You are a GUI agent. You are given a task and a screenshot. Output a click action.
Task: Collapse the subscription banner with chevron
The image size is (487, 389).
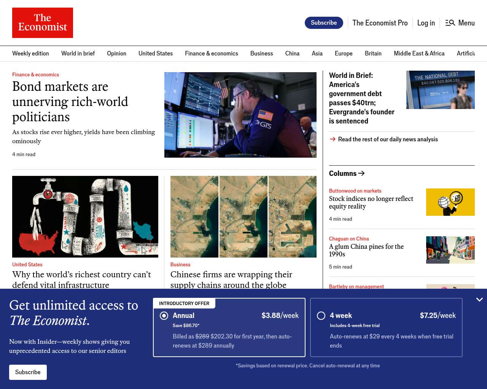pyautogui.click(x=479, y=300)
